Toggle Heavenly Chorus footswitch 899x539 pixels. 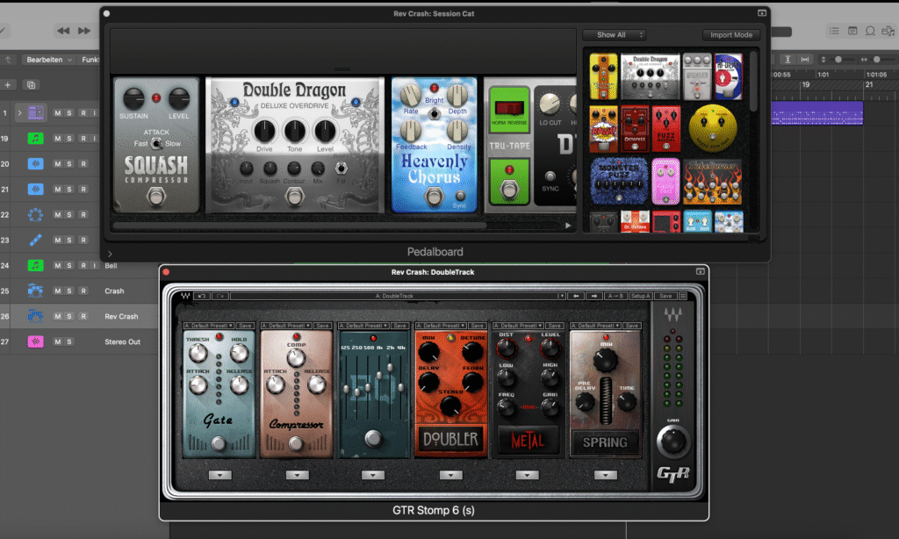click(434, 197)
